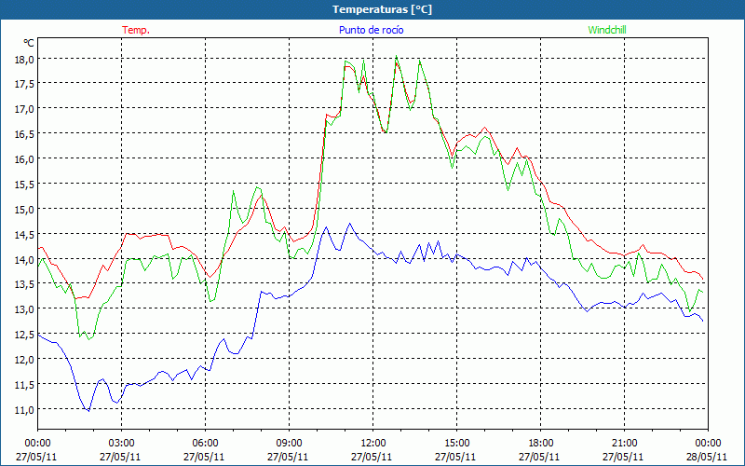Screen dimensions: 745x466
Task: Click the 15:00 time axis label
Action: [x=456, y=444]
